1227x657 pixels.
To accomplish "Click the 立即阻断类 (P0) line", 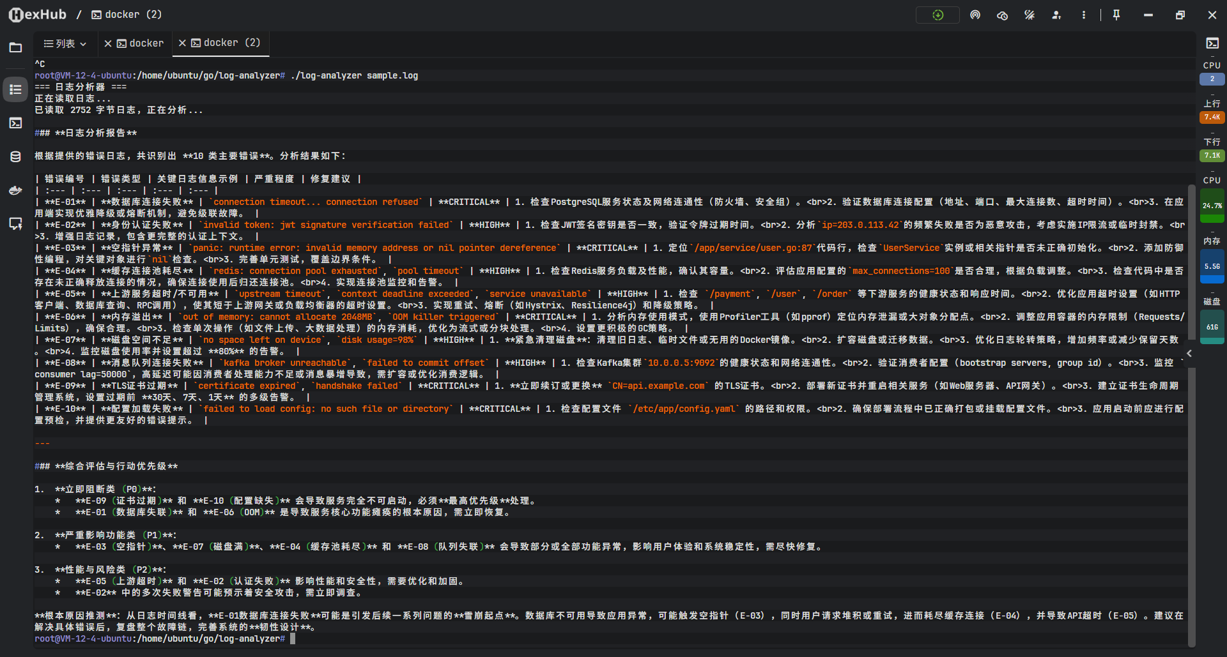I will coord(95,489).
